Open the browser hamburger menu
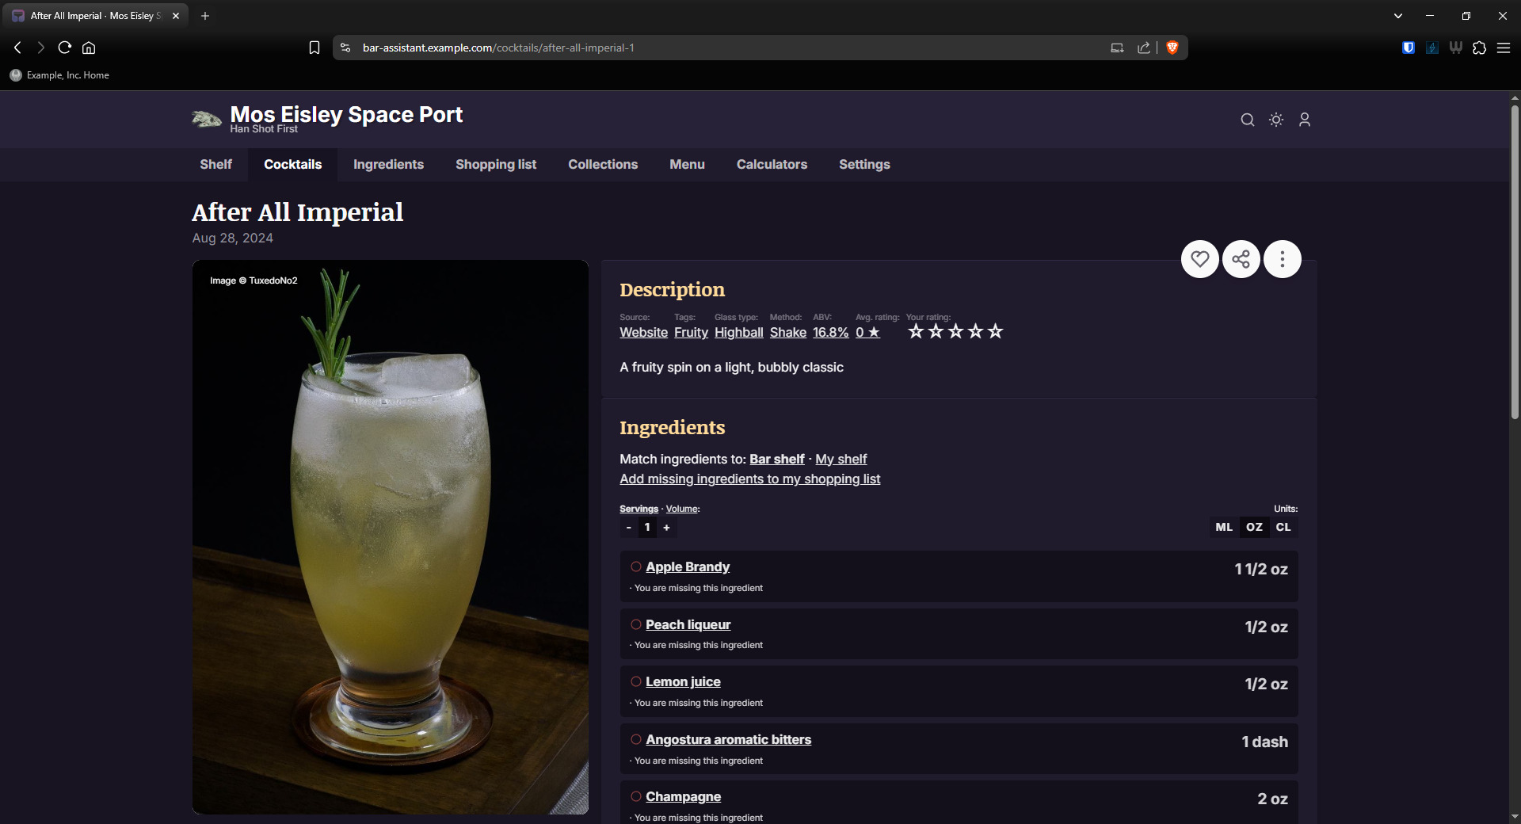 pyautogui.click(x=1503, y=48)
